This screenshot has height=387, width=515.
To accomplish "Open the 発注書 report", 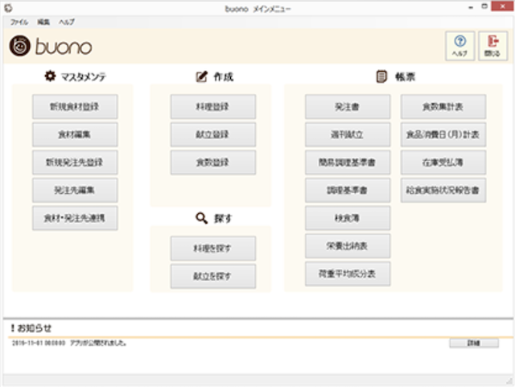I will pyautogui.click(x=348, y=106).
